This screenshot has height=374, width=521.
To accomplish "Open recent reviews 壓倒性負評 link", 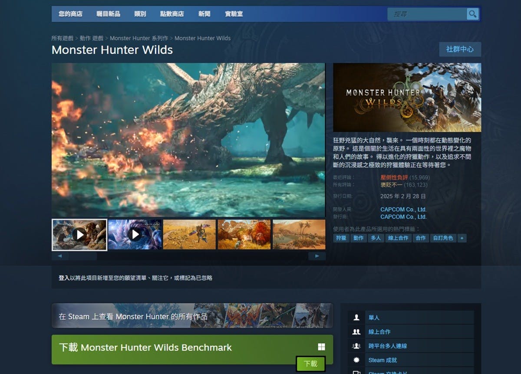I will tap(394, 177).
